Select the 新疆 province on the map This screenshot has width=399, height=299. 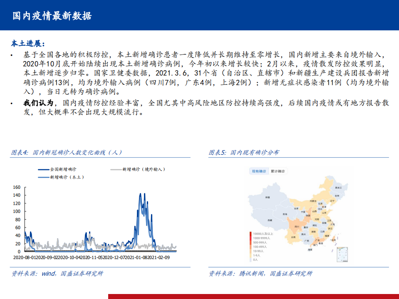click(x=267, y=197)
